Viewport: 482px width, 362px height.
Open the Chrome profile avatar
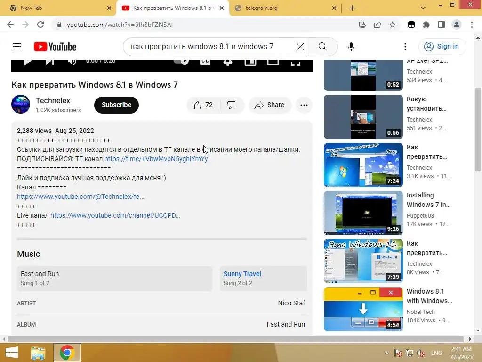tap(457, 25)
